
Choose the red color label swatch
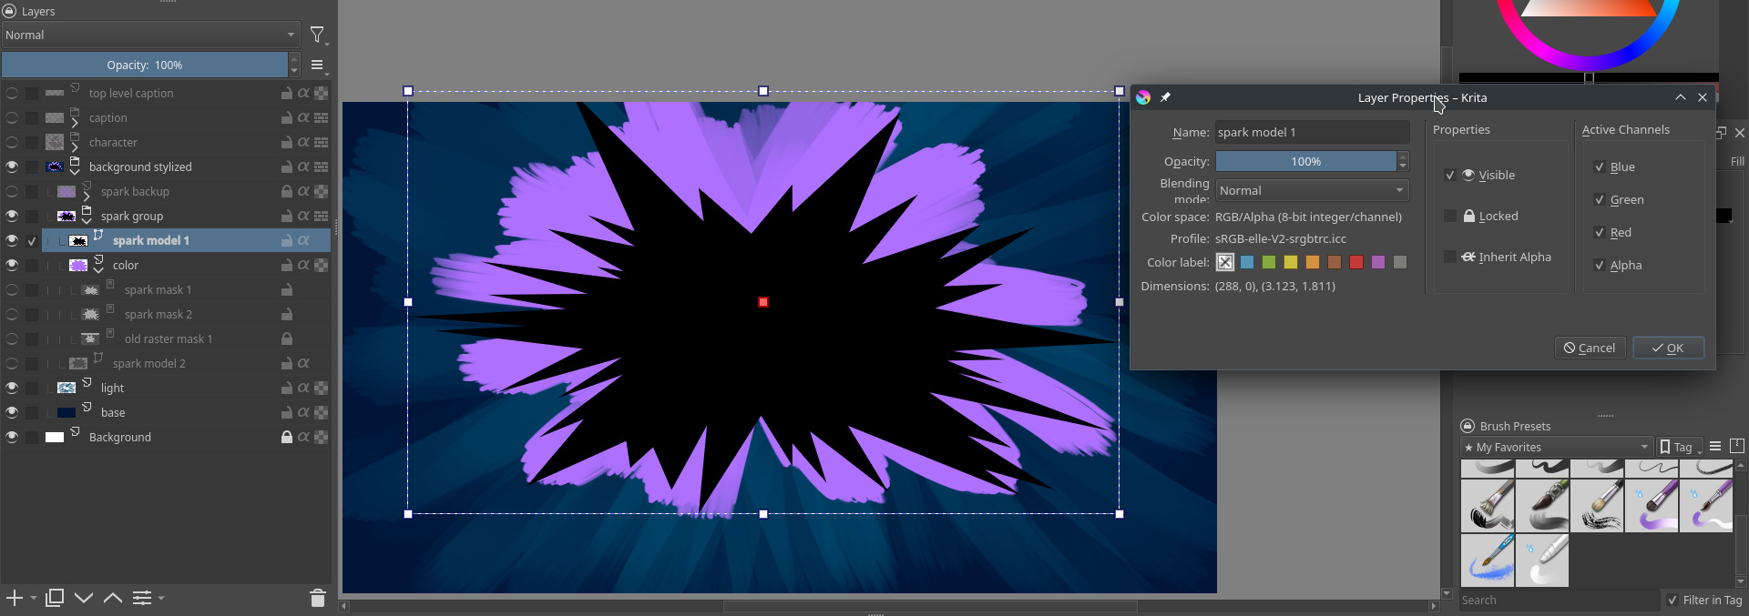click(x=1356, y=263)
